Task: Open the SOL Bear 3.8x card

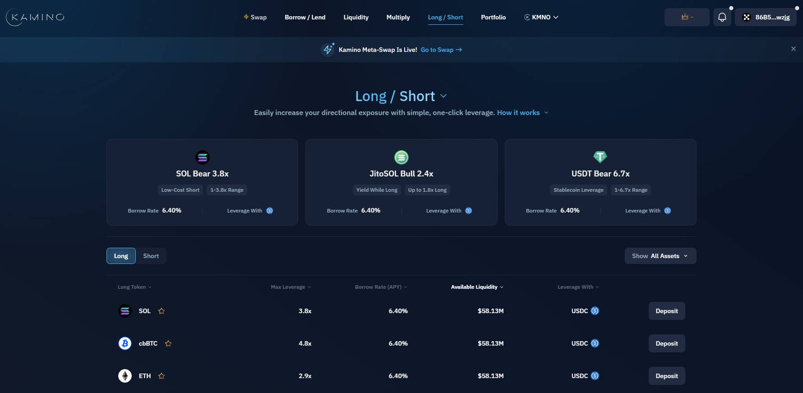Action: (x=202, y=182)
